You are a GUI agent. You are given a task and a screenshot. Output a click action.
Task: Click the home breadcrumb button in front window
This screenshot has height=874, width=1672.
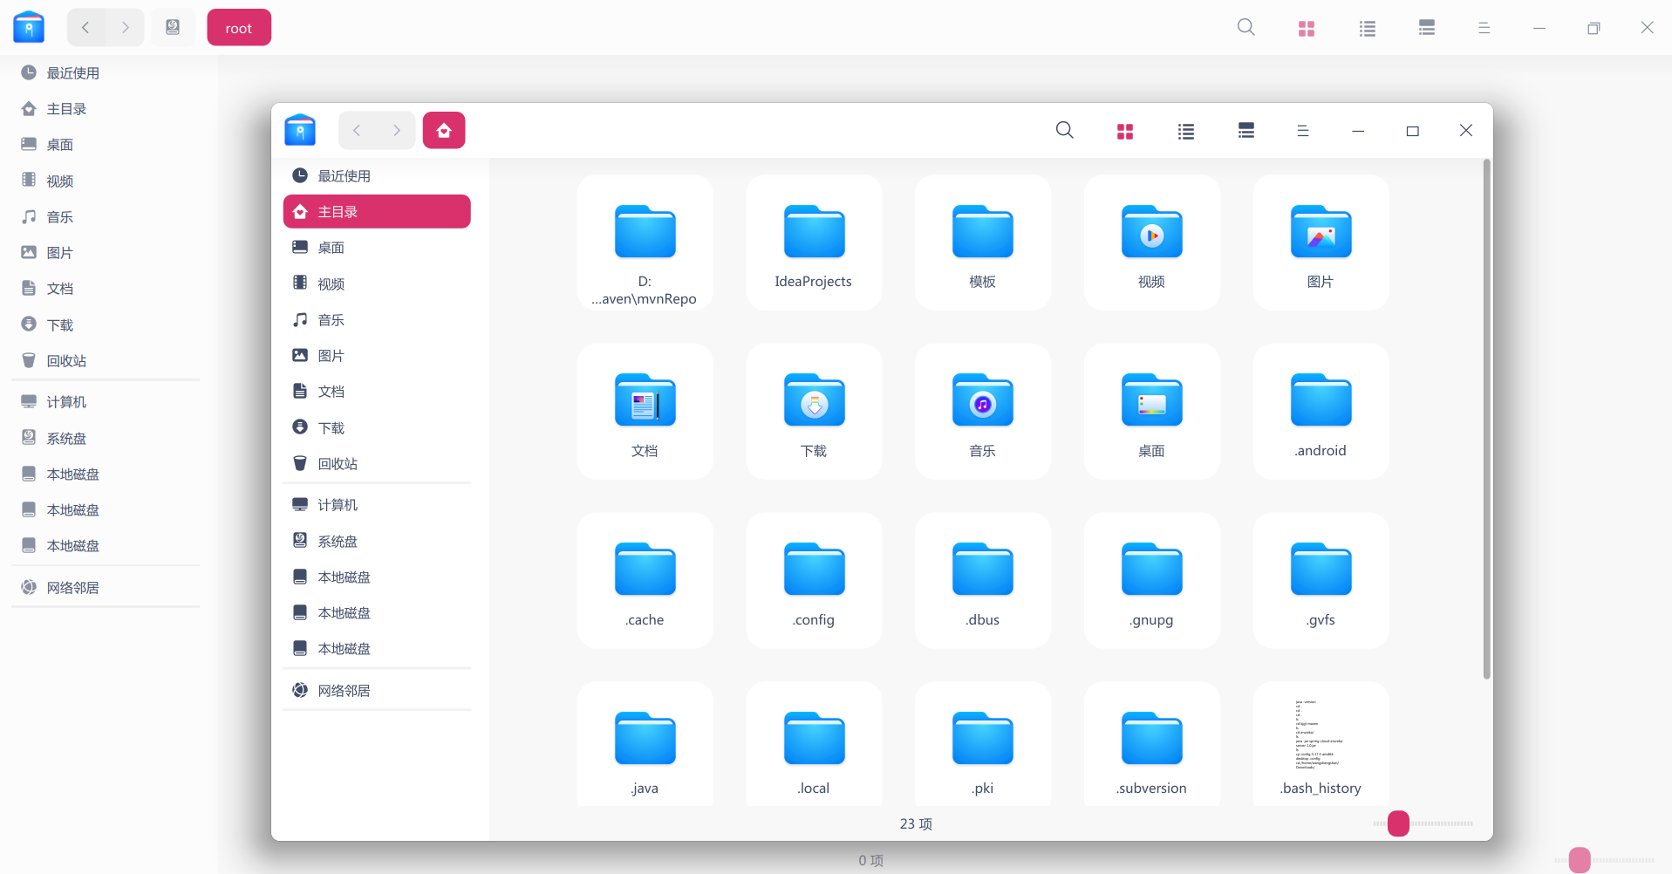click(x=444, y=131)
